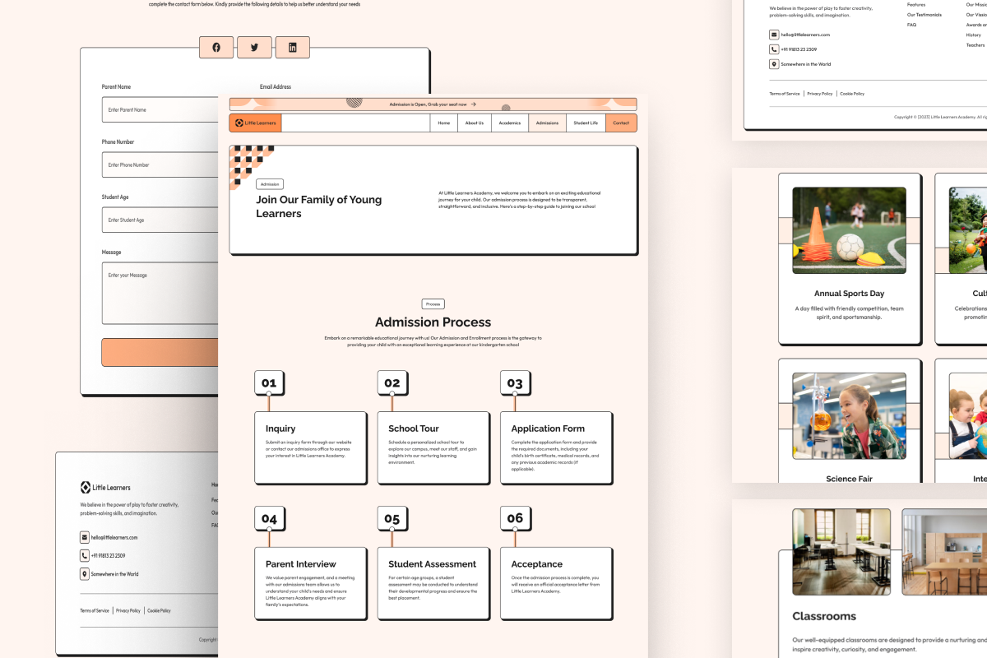
Task: Click the phone icon in the footer with Features links
Action: pyautogui.click(x=774, y=49)
